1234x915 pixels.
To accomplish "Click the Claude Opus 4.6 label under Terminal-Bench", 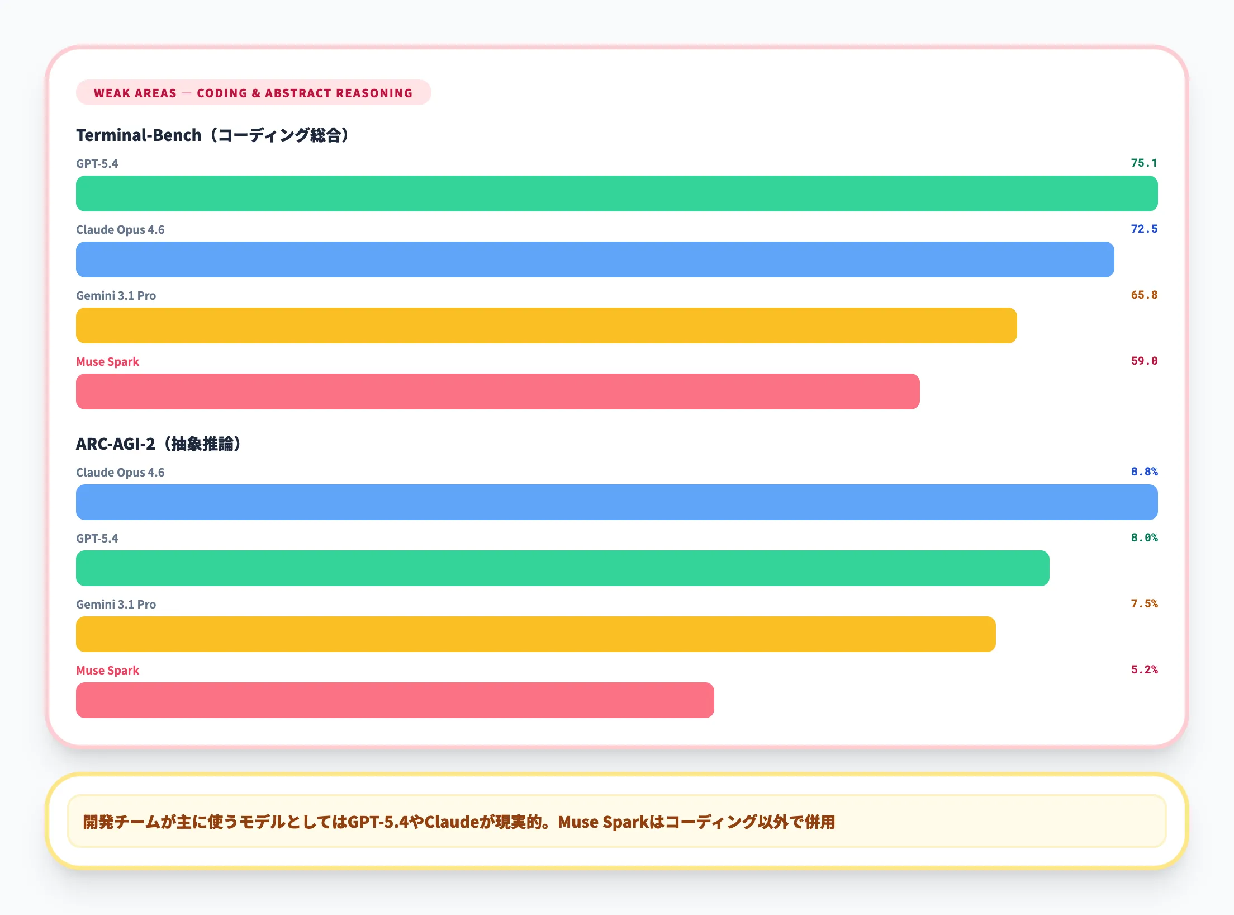I will pos(120,229).
